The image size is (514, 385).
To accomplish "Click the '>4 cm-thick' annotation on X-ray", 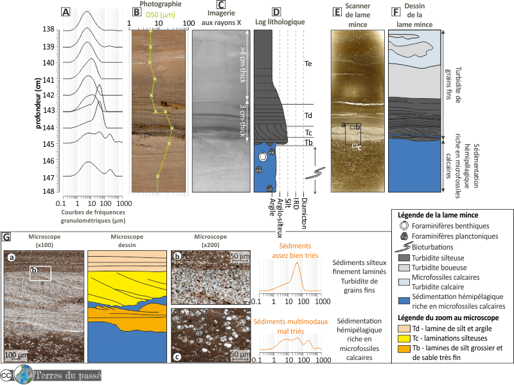I will tap(243, 64).
